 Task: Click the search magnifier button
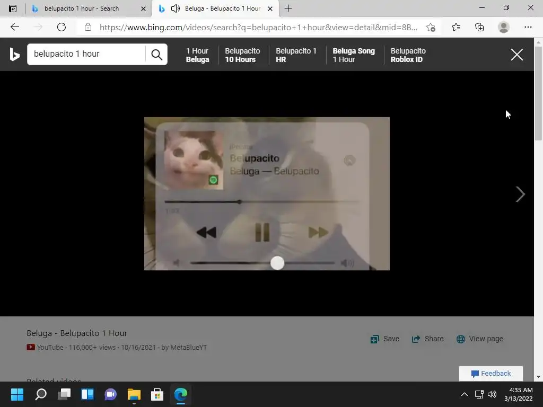click(156, 55)
